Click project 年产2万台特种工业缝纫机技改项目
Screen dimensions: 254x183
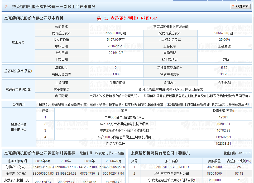(124, 130)
